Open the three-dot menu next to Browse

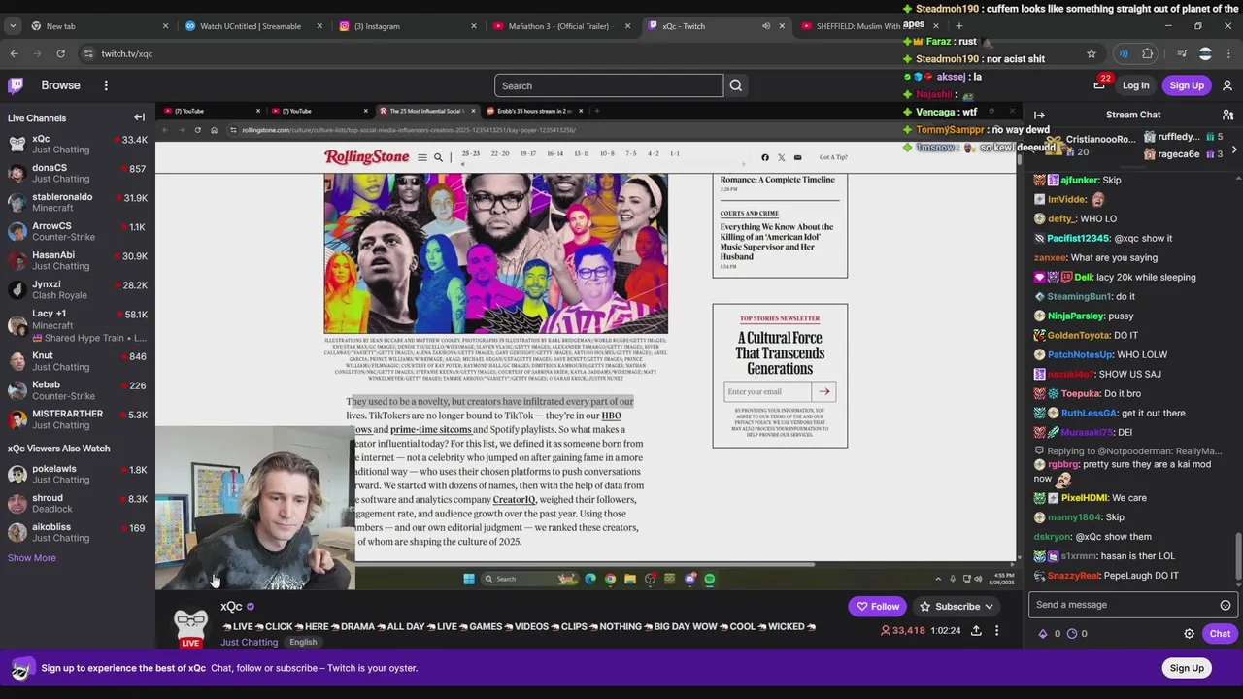click(106, 85)
